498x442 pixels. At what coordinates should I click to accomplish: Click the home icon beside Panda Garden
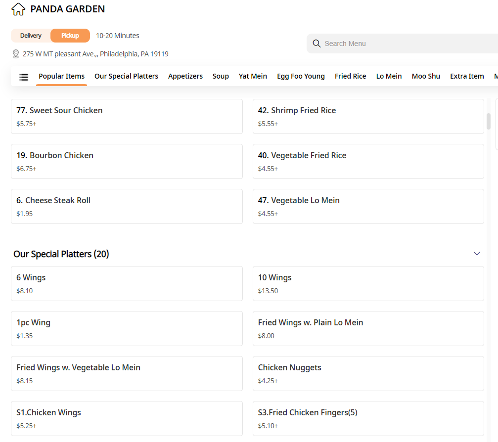[x=18, y=9]
